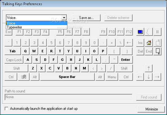The width and height of the screenshot is (167, 115).
Task: Select the W key
Action: [x=34, y=51]
